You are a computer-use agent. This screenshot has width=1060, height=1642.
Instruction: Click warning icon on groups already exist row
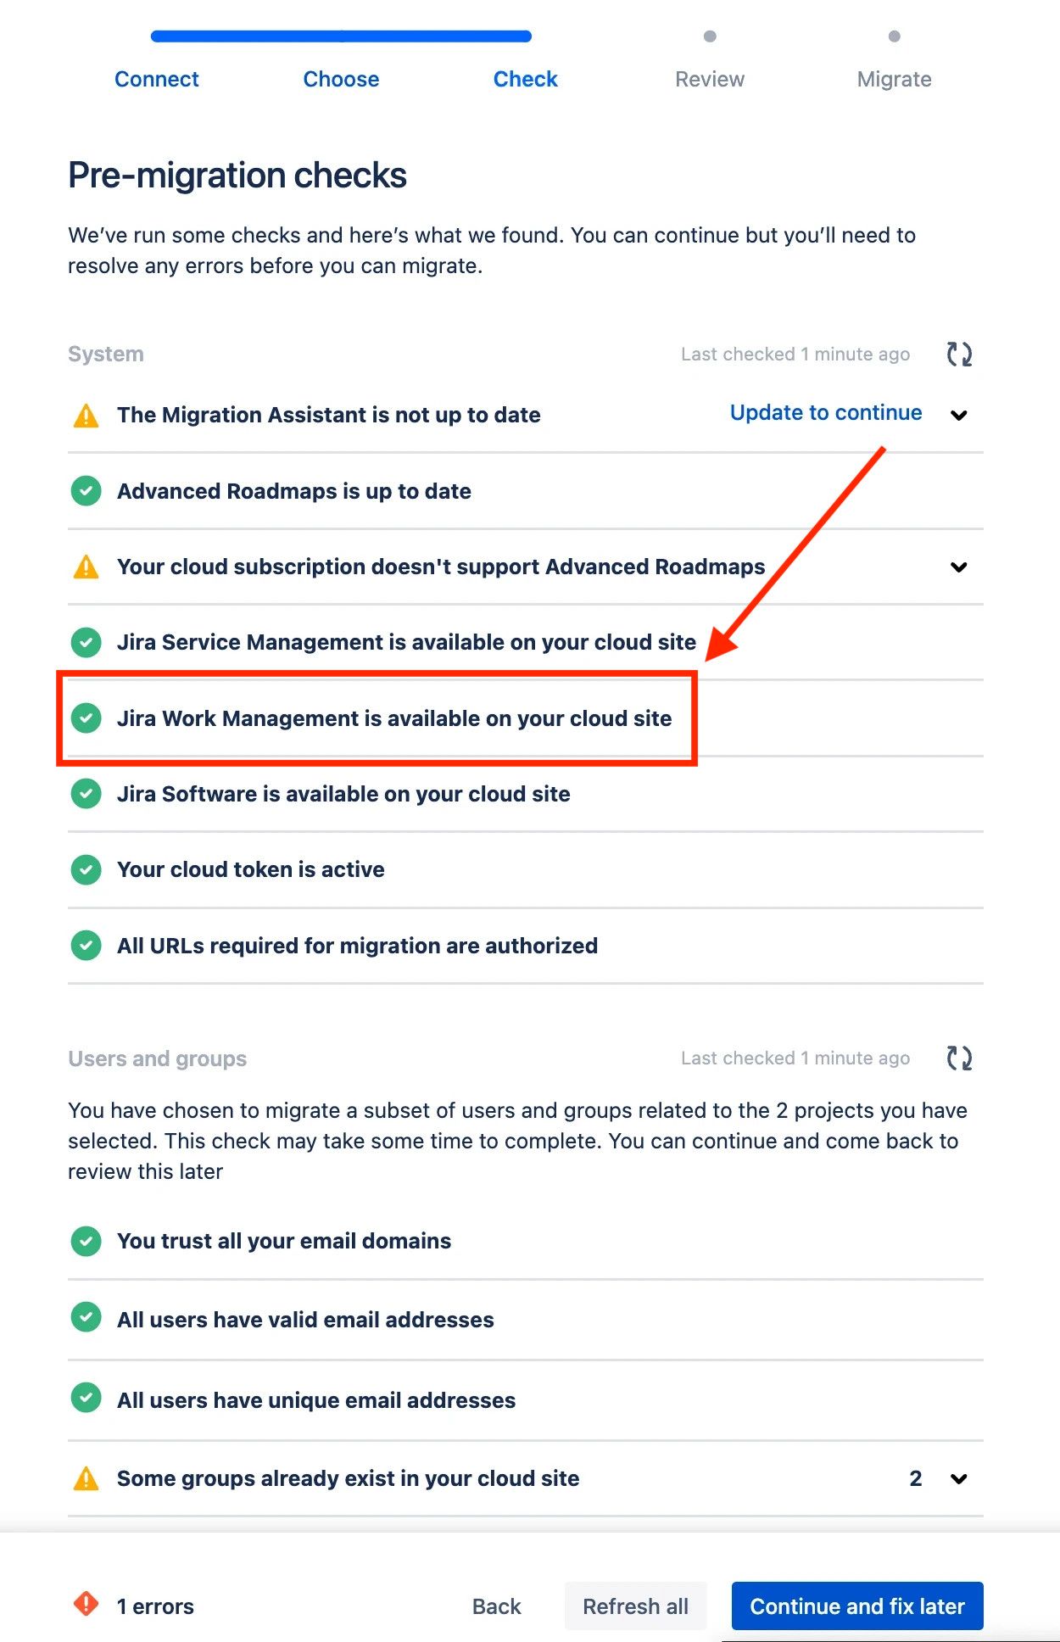tap(86, 1478)
